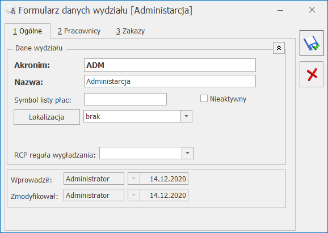Cancel changes with the red X icon

click(x=312, y=74)
